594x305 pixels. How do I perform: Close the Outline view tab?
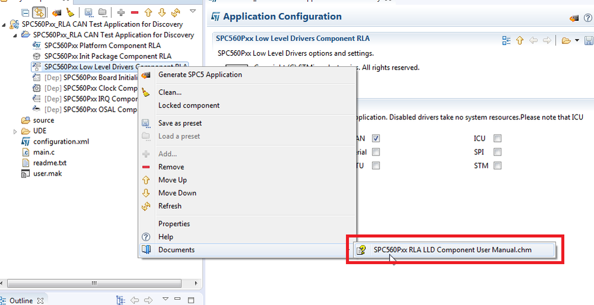[x=40, y=301]
